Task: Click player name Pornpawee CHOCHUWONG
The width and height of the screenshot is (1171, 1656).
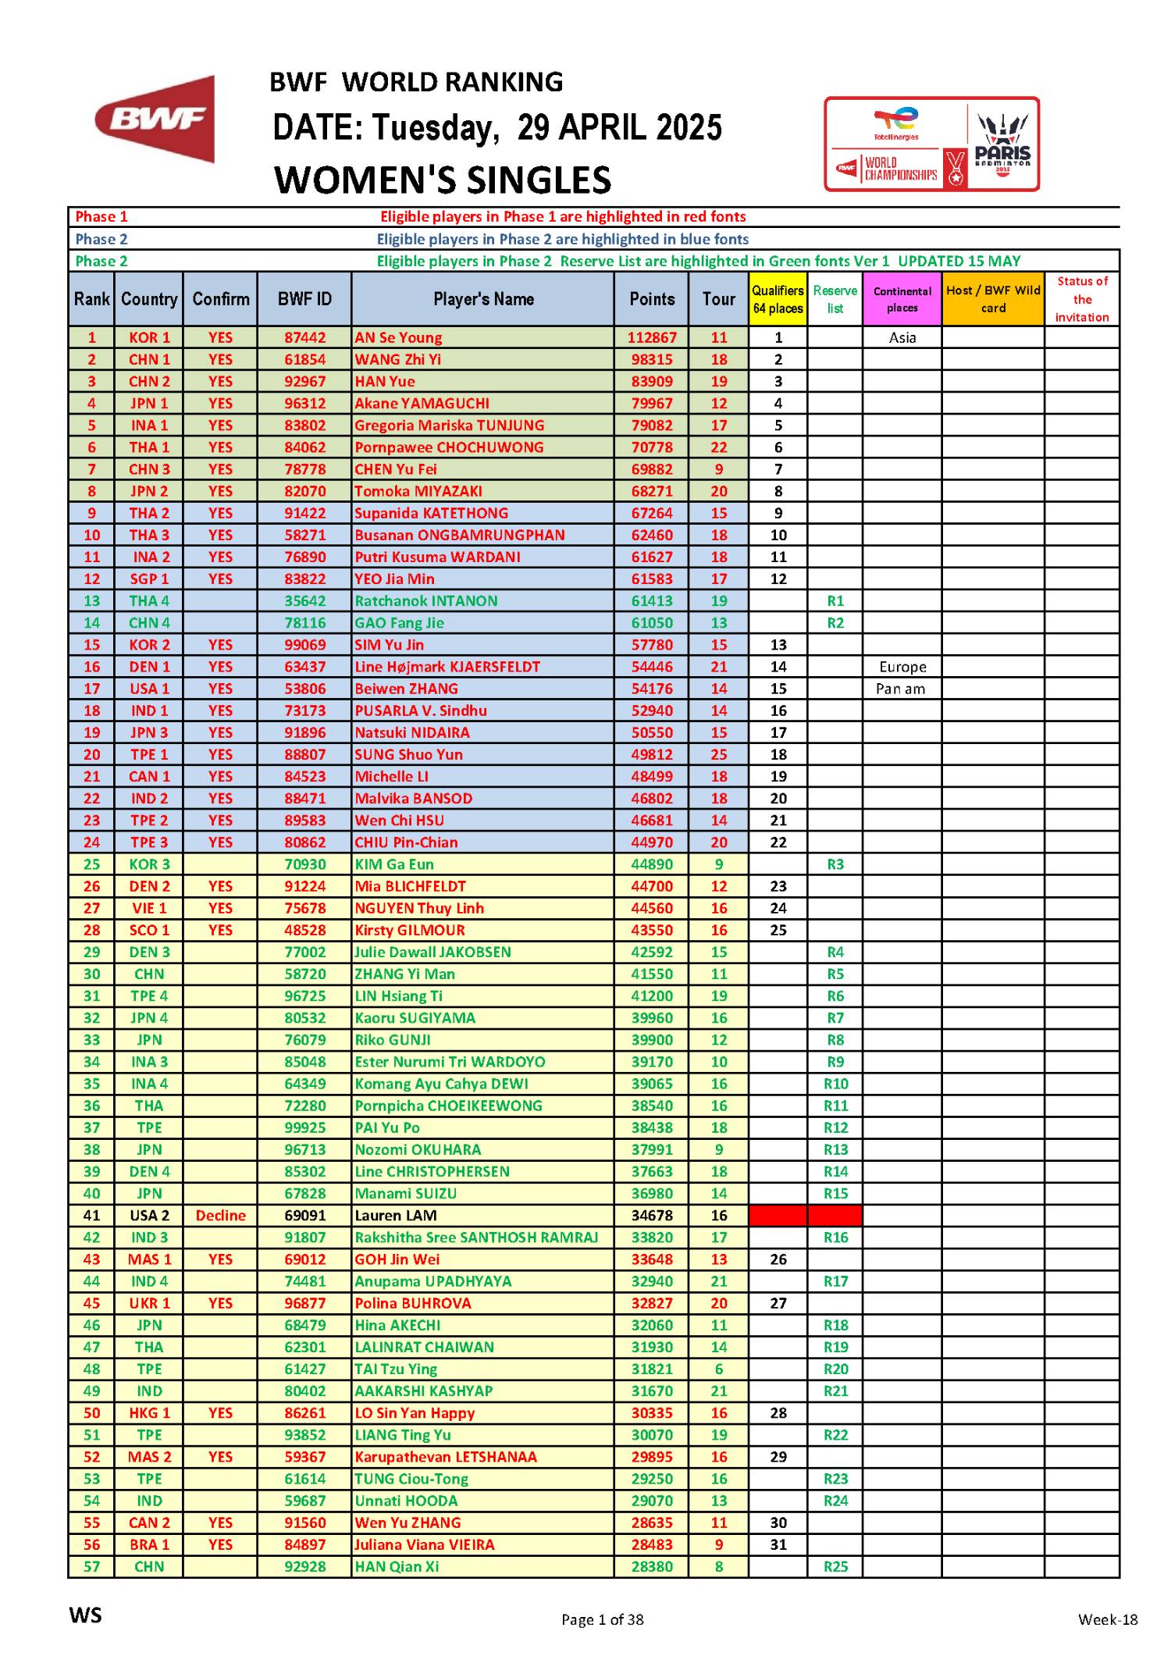Action: point(449,447)
